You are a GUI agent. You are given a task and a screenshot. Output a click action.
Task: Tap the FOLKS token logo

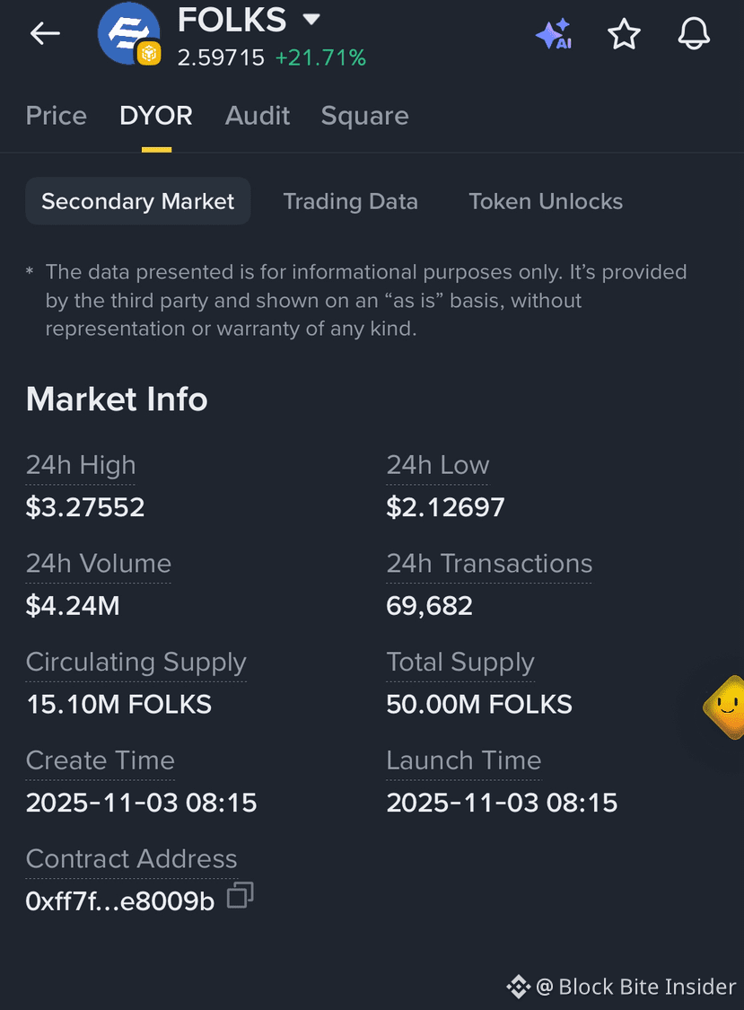coord(129,33)
